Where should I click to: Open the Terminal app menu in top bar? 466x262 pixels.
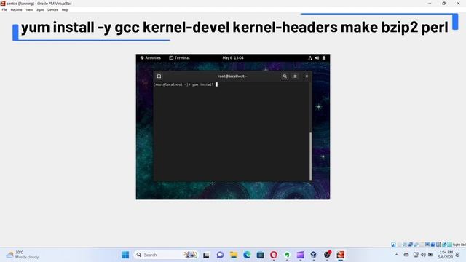pos(180,58)
